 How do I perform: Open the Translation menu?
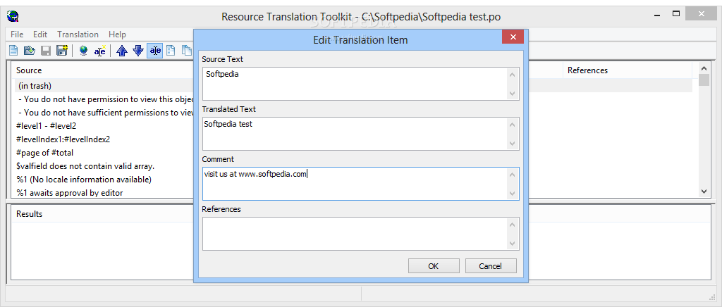(x=78, y=35)
